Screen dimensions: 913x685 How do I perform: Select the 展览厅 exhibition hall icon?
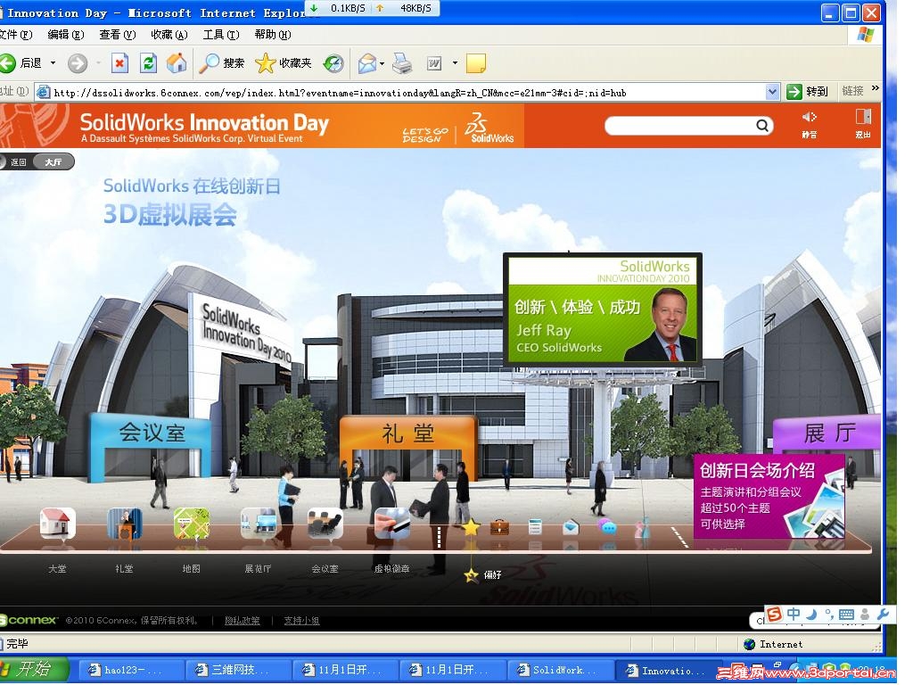click(x=258, y=523)
